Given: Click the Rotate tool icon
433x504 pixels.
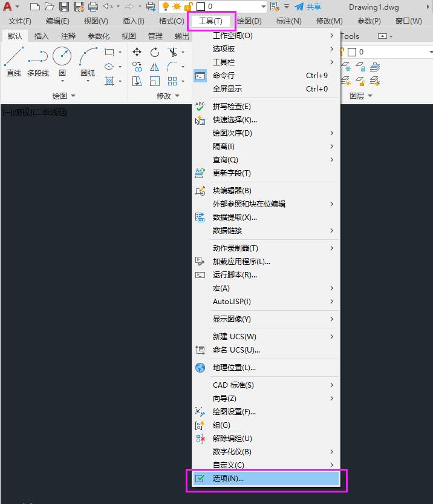Looking at the screenshot, I should click(x=155, y=52).
